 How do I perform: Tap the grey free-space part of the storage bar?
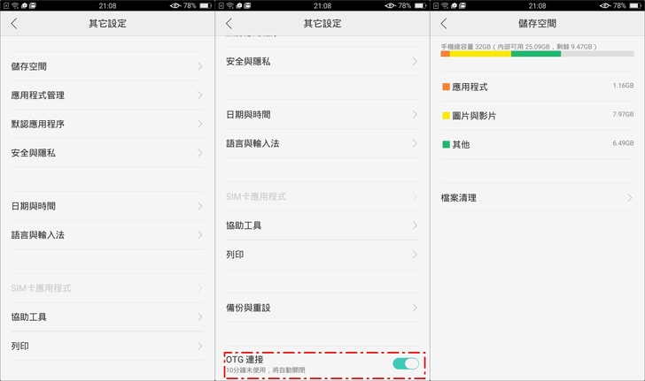click(597, 54)
